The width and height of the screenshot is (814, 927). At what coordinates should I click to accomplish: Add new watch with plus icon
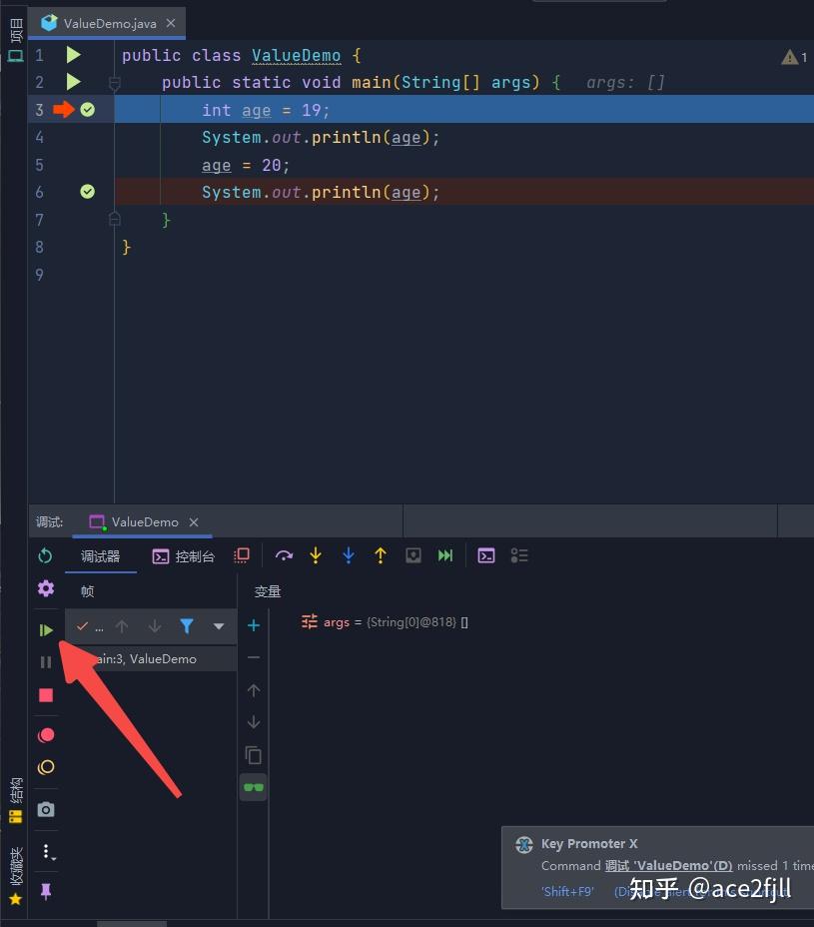pyautogui.click(x=254, y=625)
